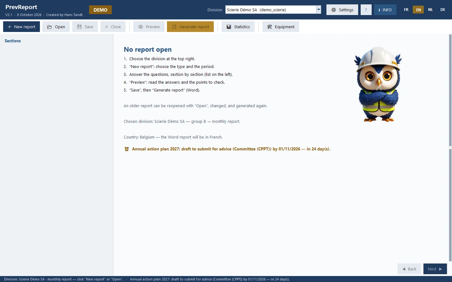Click the info icon on INFO button
The height and width of the screenshot is (282, 452).
click(379, 10)
